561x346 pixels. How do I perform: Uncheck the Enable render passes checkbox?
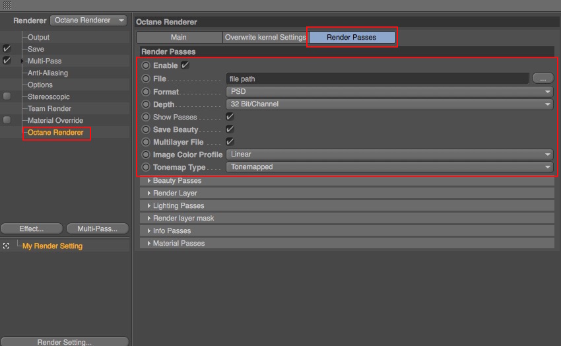[185, 65]
